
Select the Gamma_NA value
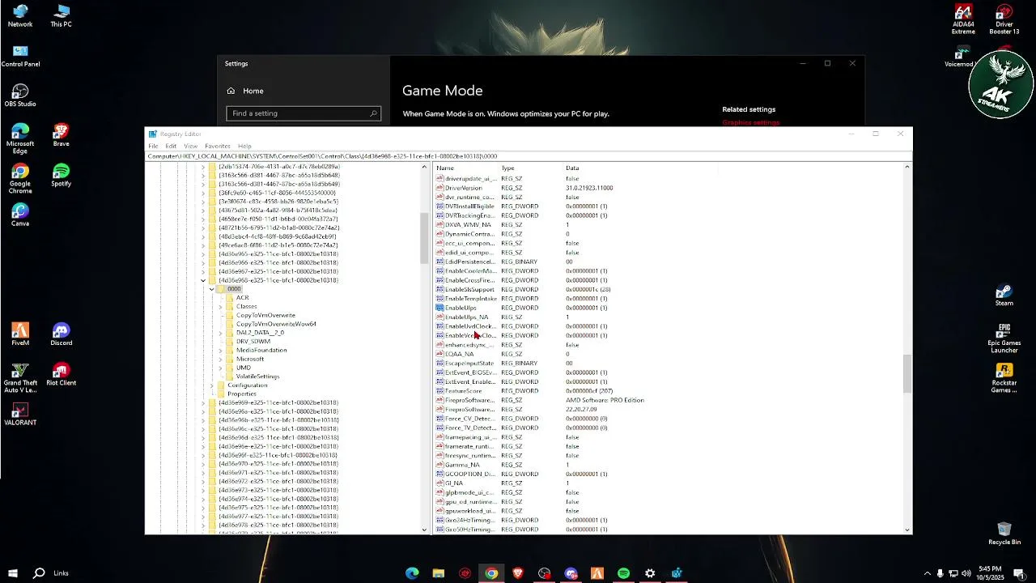(x=462, y=465)
